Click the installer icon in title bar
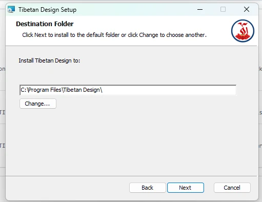Viewport: 262px width, 202px height. point(11,9)
